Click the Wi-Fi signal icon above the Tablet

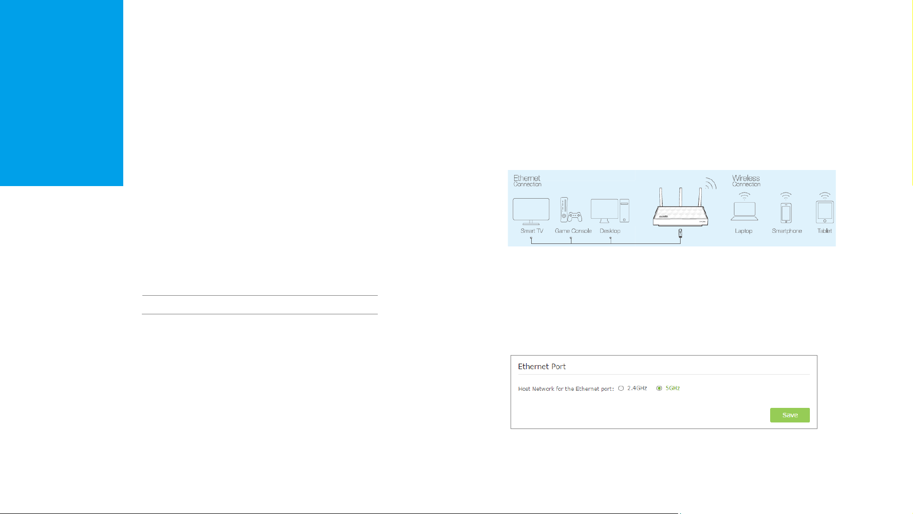click(x=824, y=196)
